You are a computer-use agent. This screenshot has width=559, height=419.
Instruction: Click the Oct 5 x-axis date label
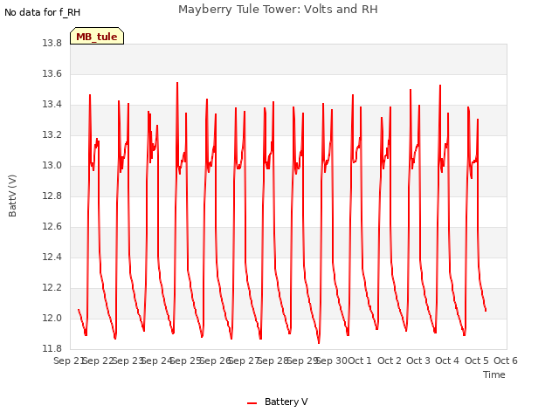coord(477,361)
